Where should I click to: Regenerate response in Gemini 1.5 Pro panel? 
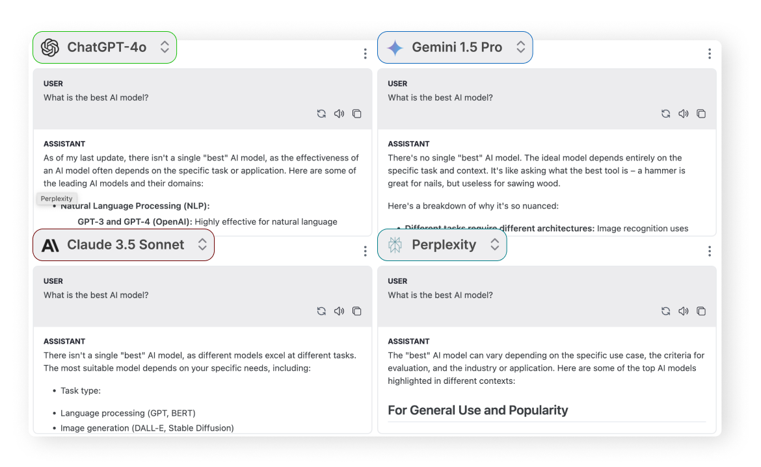(665, 114)
